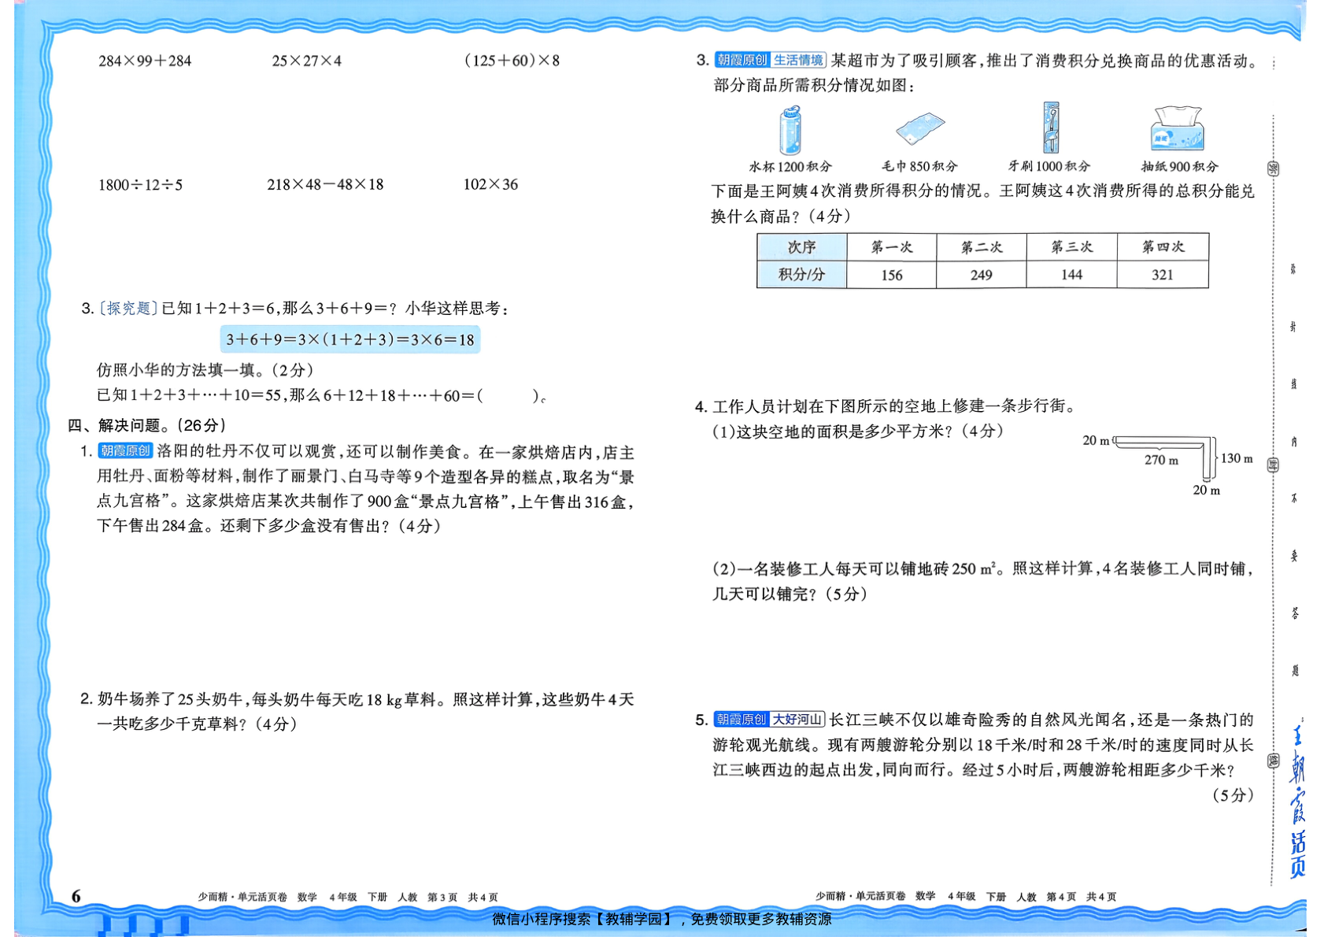Click the toothbrush product image
Viewport: 1324px width, 937px height.
point(1051,128)
